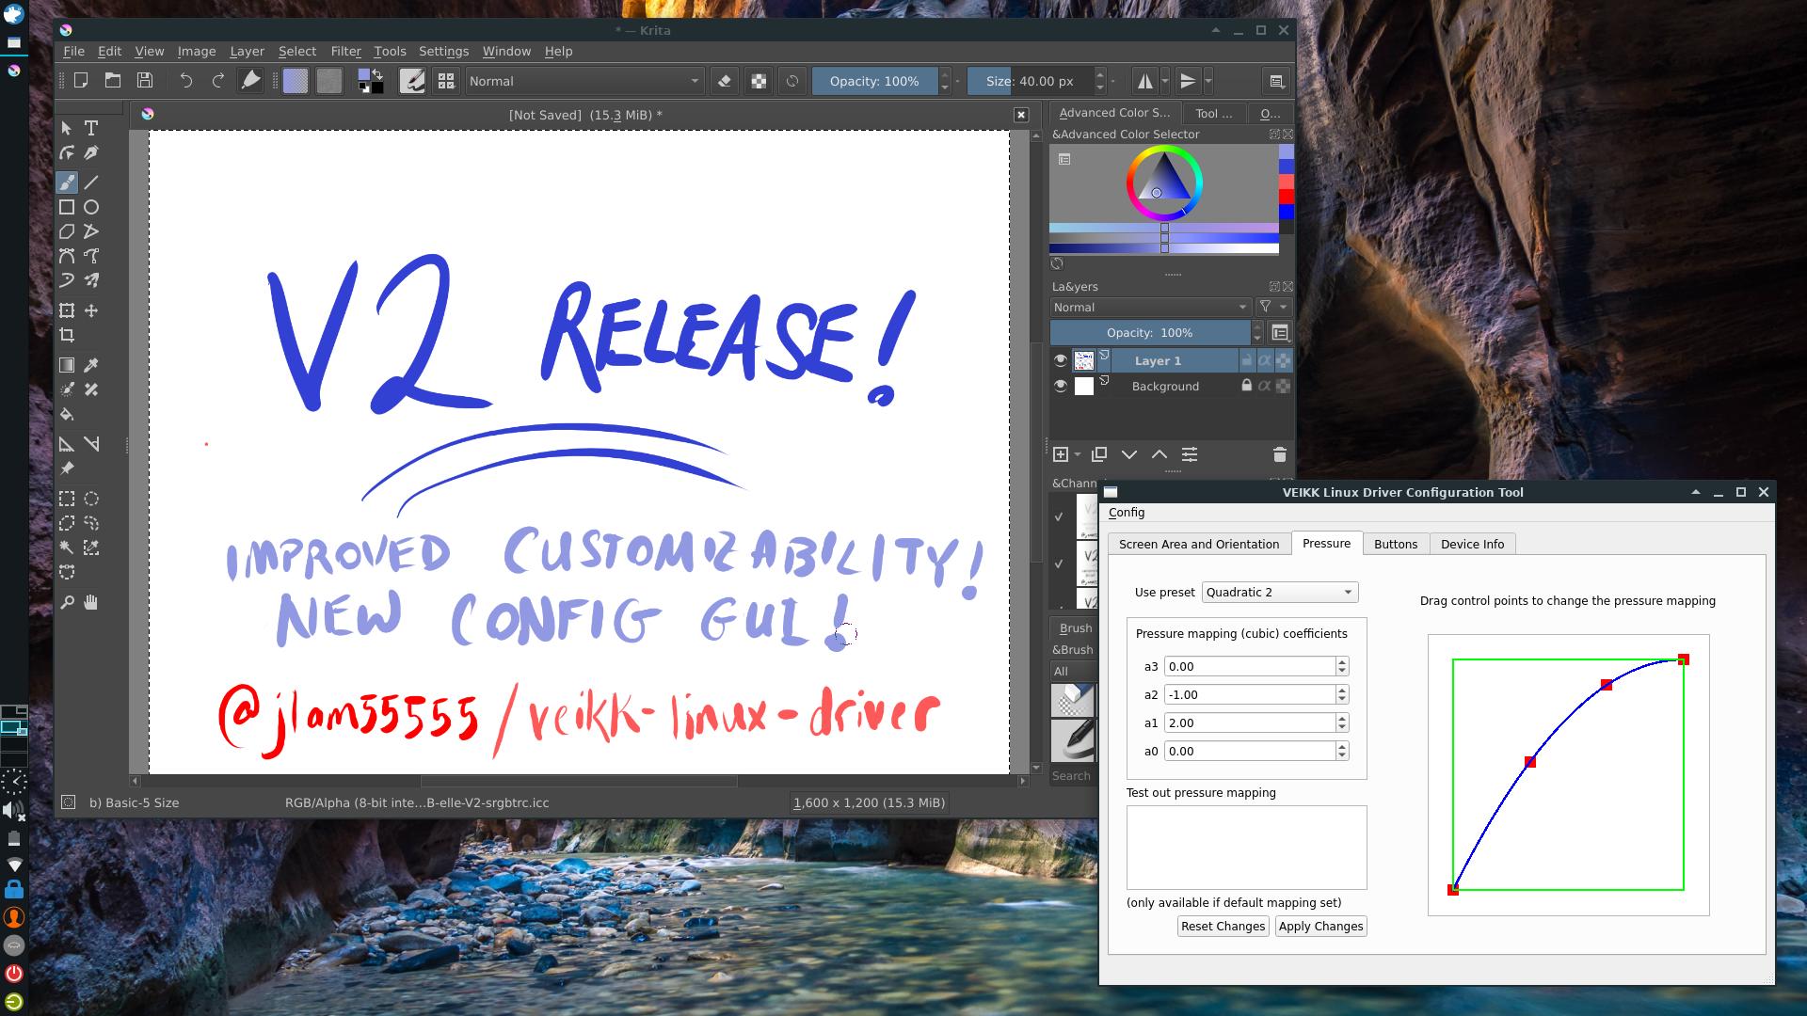Activate the Zoom magnifier tool
The height and width of the screenshot is (1016, 1807).
coord(67,602)
